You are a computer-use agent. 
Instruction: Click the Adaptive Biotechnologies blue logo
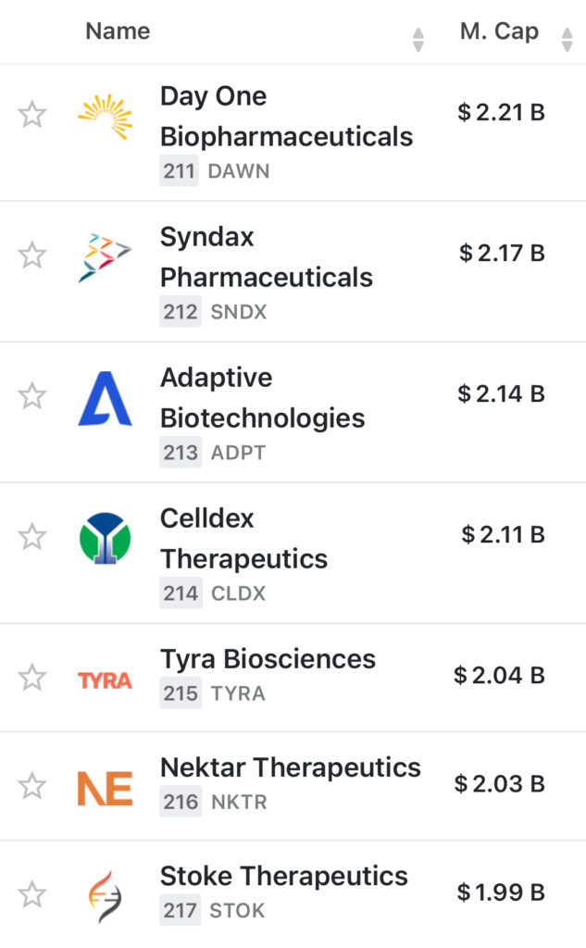(105, 398)
